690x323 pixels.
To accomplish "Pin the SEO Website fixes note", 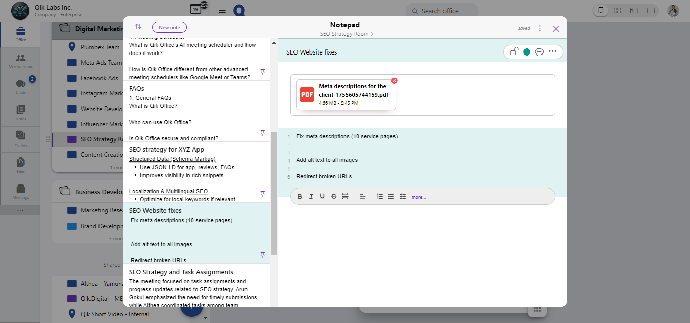I will [x=262, y=255].
